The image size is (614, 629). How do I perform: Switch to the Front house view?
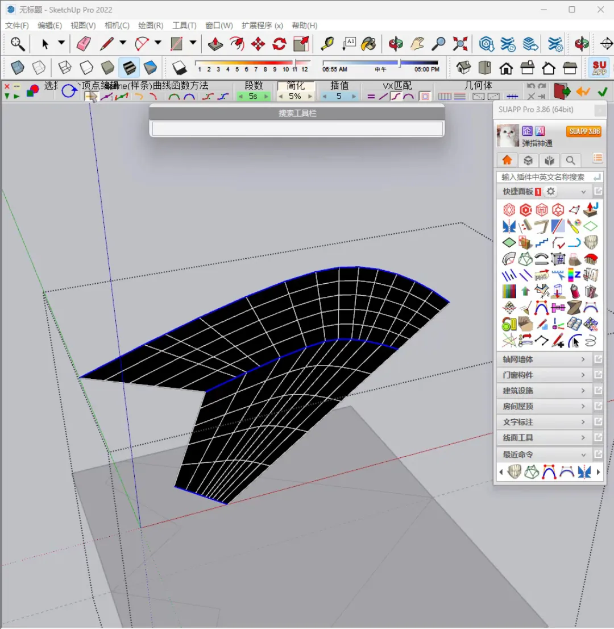506,68
